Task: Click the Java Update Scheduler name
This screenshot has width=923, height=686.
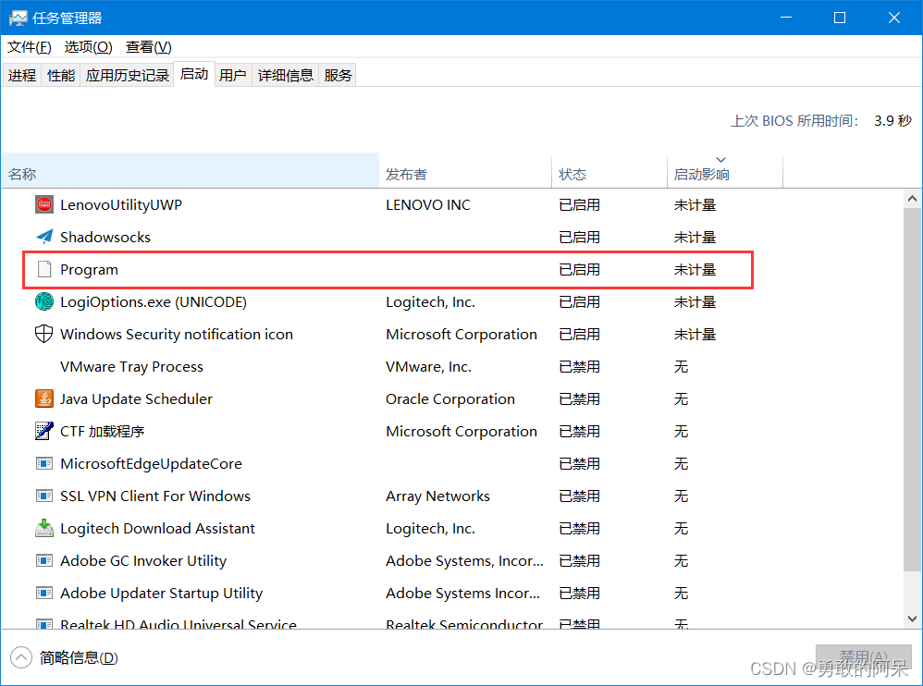Action: point(136,398)
